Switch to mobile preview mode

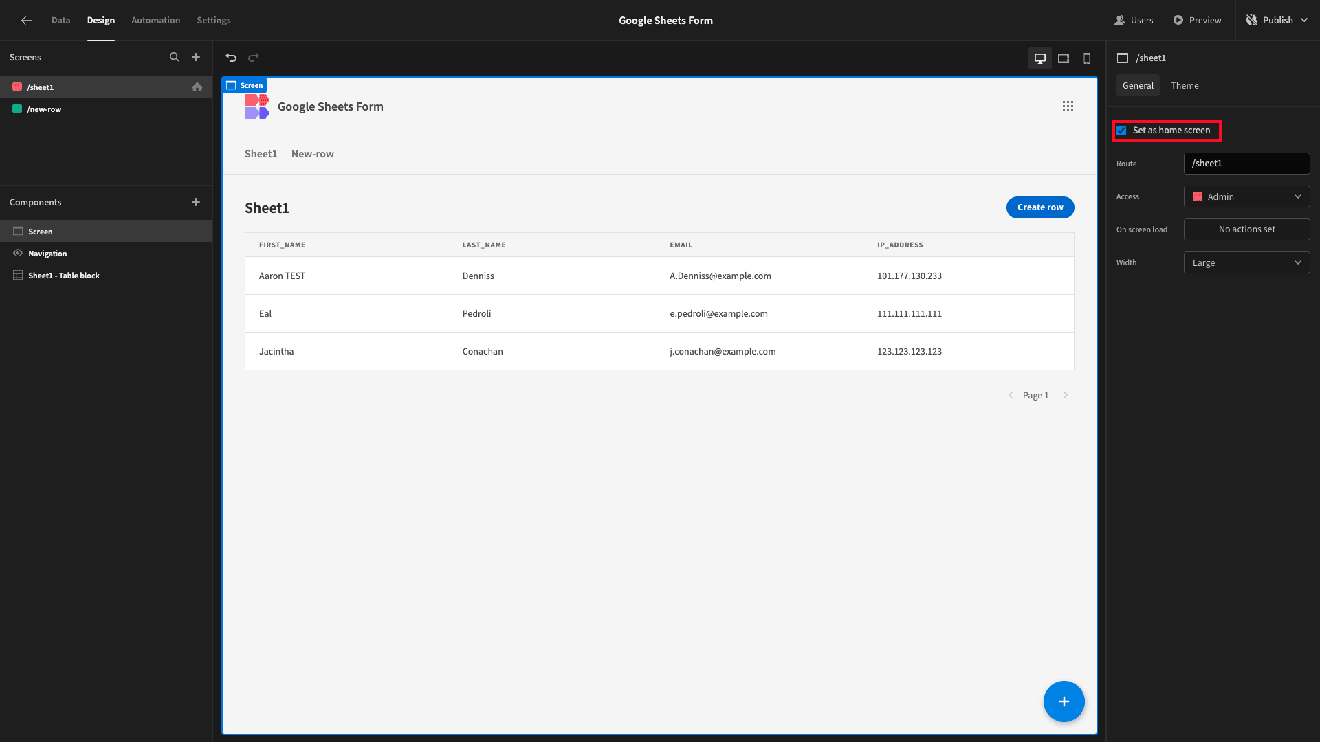click(1086, 58)
